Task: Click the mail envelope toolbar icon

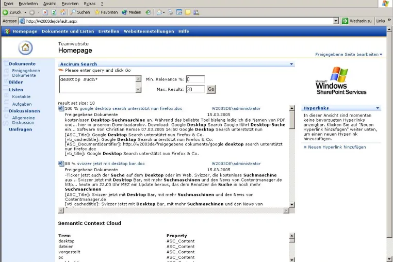Action: (159, 12)
